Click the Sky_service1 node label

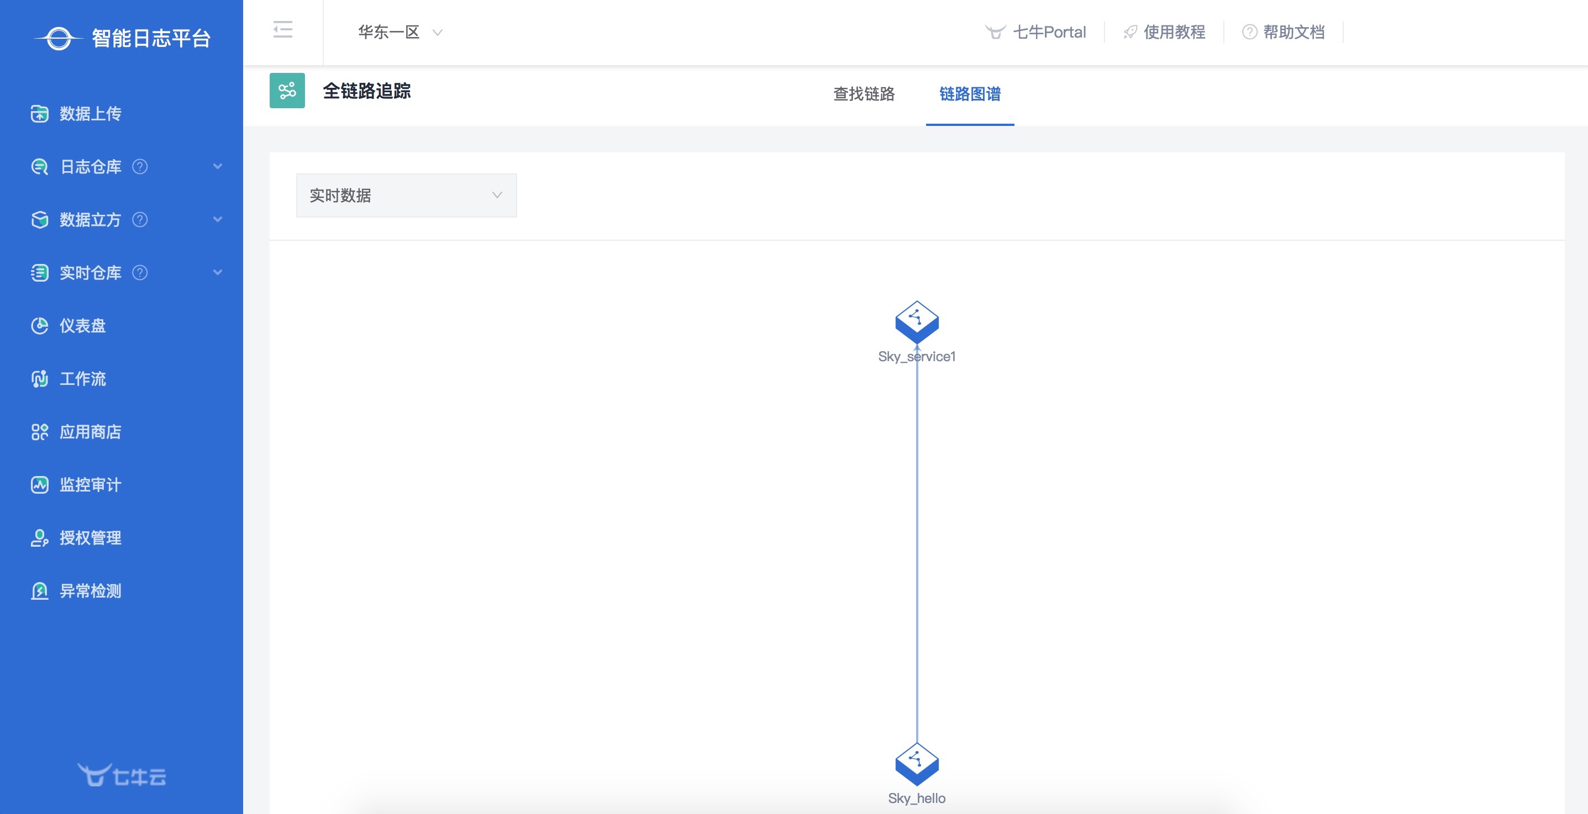pyautogui.click(x=917, y=356)
